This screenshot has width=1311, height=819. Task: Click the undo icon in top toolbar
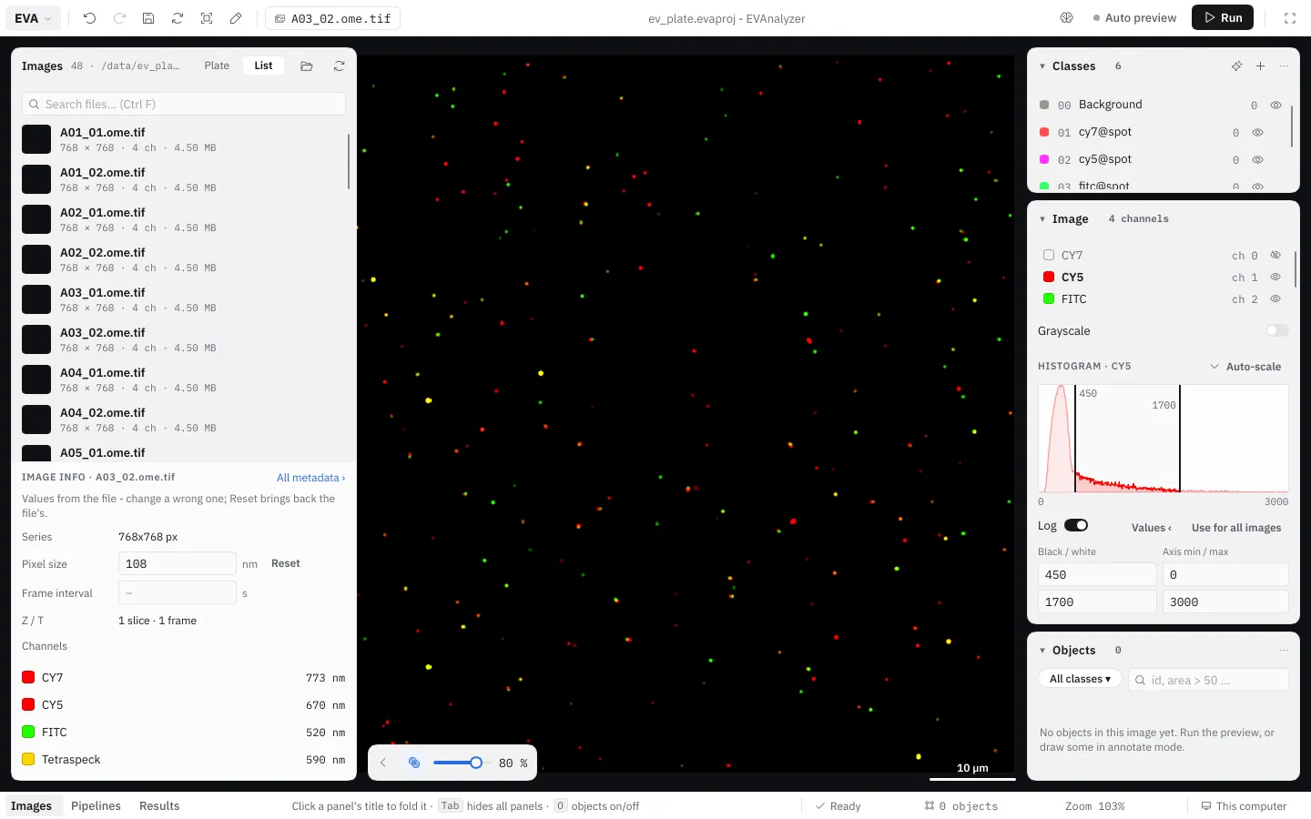click(x=89, y=18)
